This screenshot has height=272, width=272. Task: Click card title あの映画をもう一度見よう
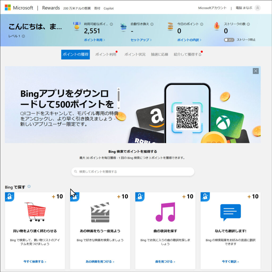pyautogui.click(x=100, y=231)
